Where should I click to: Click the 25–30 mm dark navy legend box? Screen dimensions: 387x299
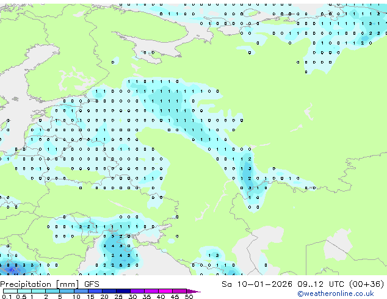tap(123, 291)
